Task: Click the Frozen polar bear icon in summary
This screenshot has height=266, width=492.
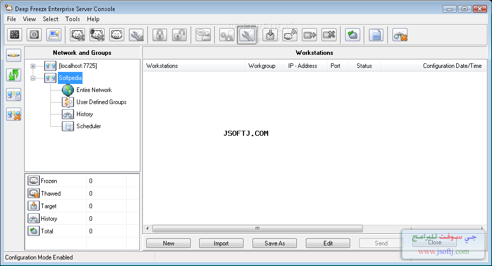Action: tap(34, 181)
